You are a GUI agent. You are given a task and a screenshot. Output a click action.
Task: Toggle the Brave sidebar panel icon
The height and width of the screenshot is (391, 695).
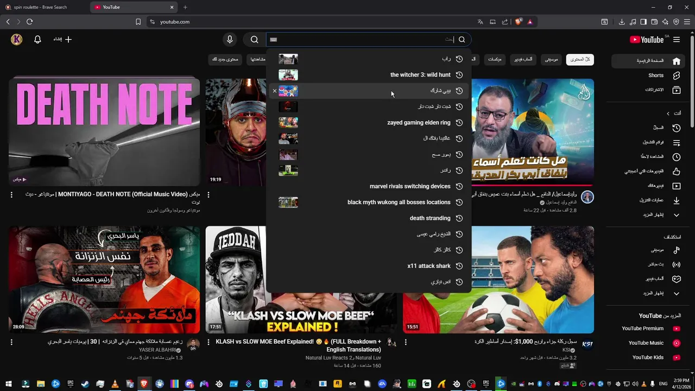click(643, 22)
